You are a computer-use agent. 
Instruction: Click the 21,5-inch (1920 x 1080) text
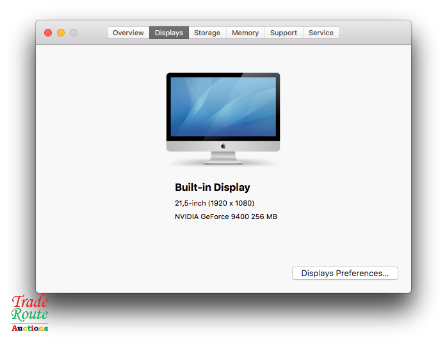pos(215,203)
